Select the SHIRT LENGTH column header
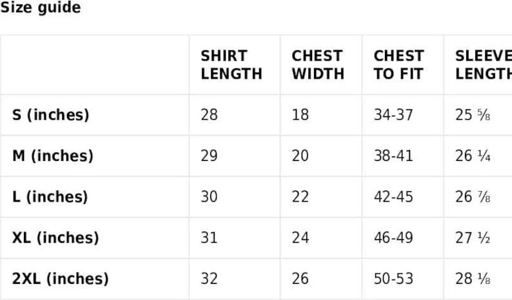The height and width of the screenshot is (300, 512). 231,65
